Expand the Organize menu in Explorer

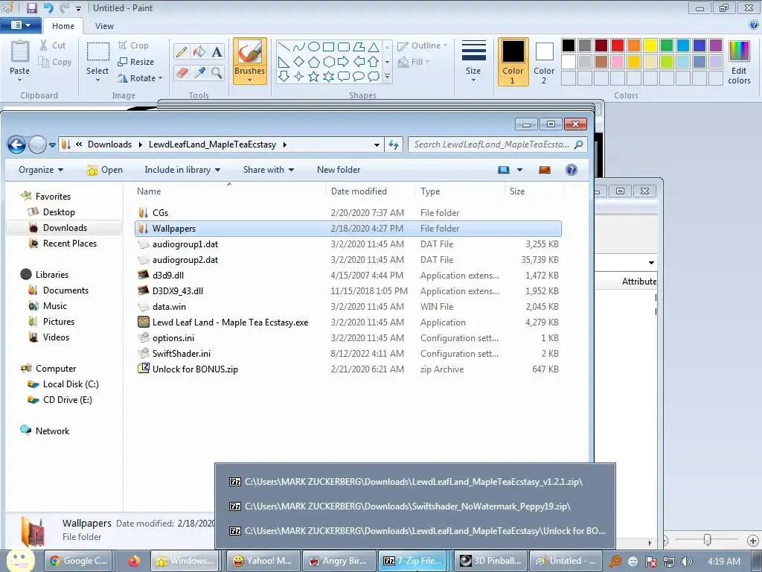(41, 170)
